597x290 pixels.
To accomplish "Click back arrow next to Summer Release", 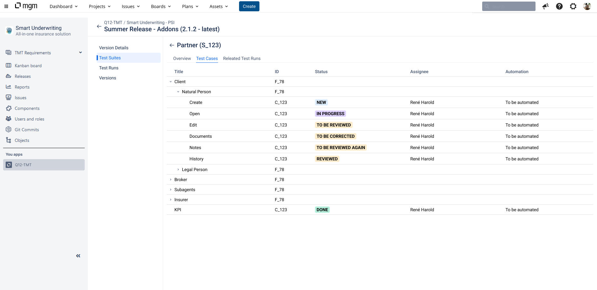I will tap(99, 26).
